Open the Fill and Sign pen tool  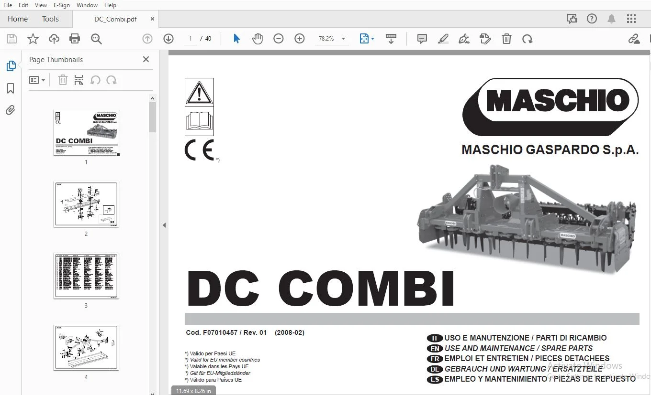464,39
